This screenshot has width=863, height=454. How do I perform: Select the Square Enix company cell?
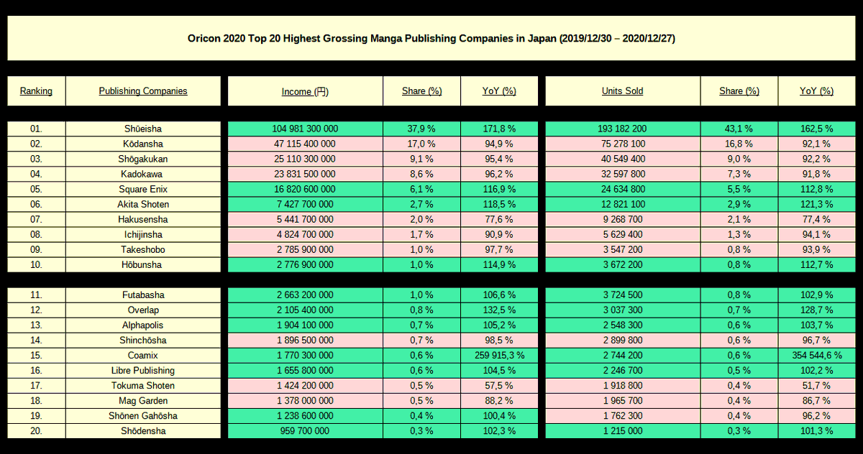pos(143,189)
